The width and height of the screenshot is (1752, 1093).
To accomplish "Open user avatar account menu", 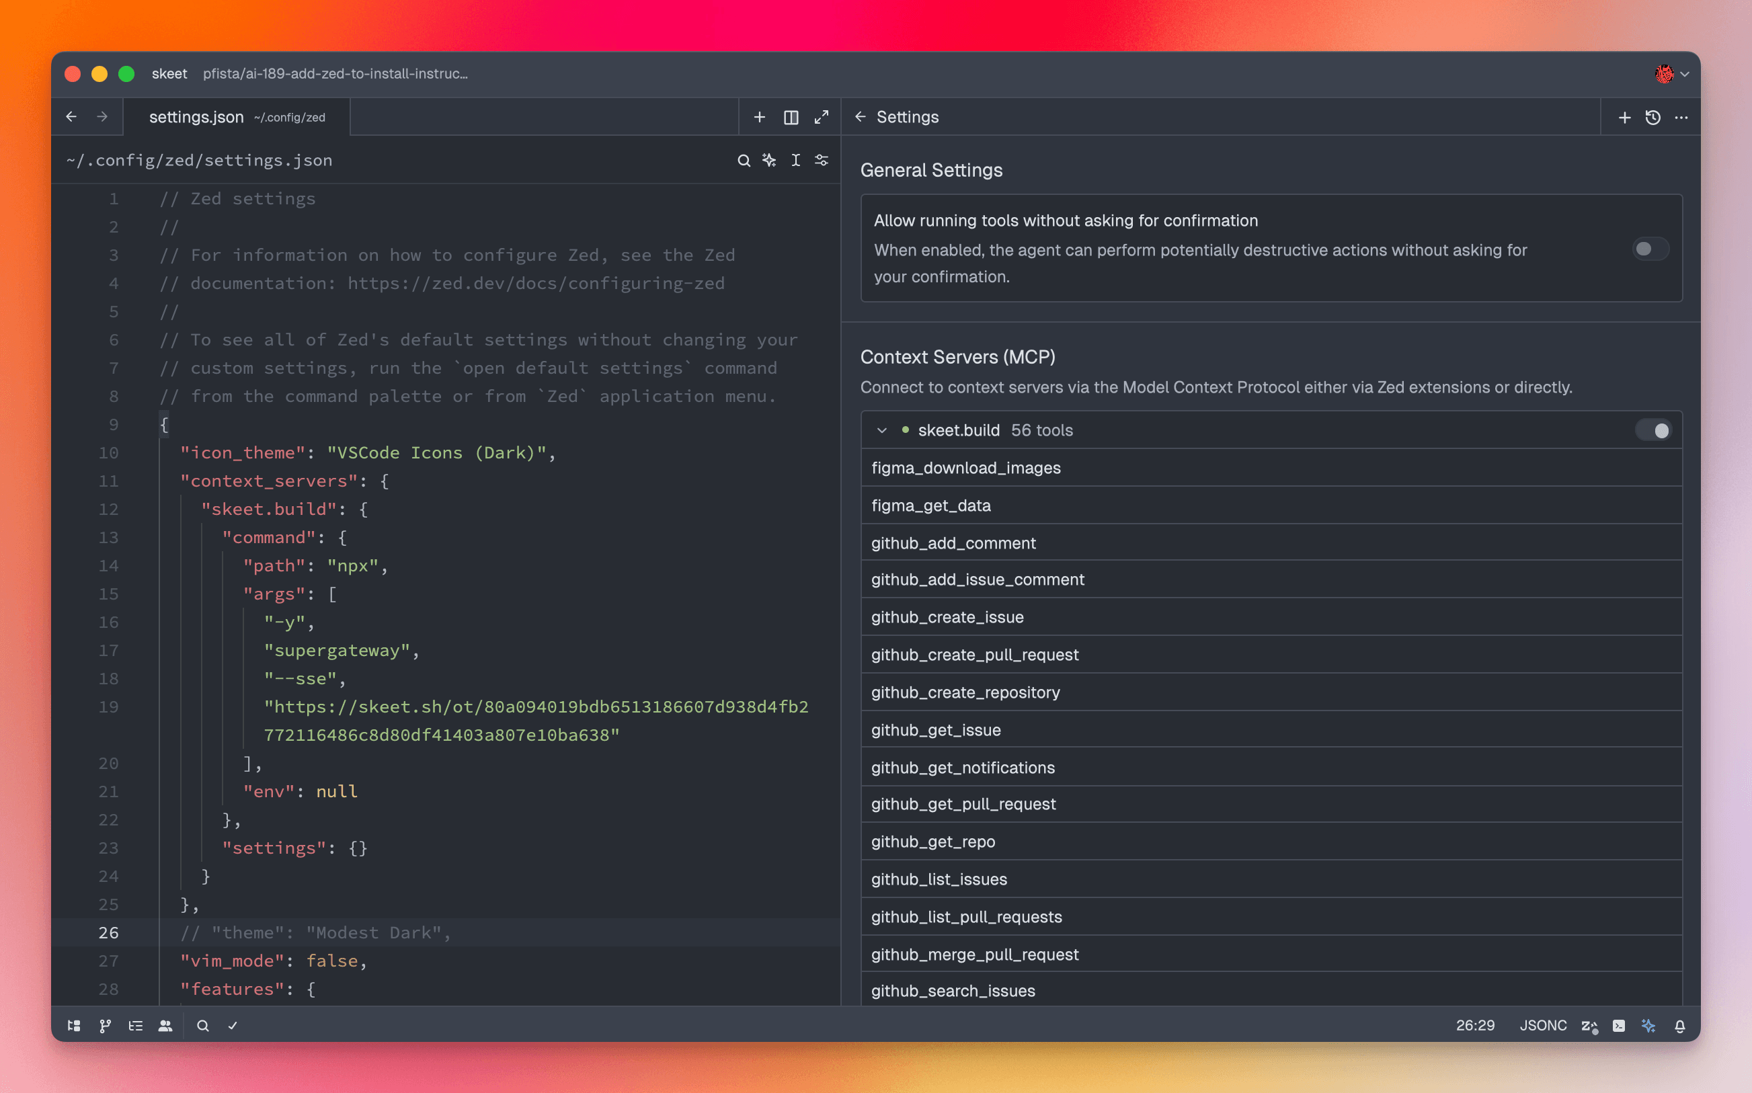I will [x=1671, y=74].
